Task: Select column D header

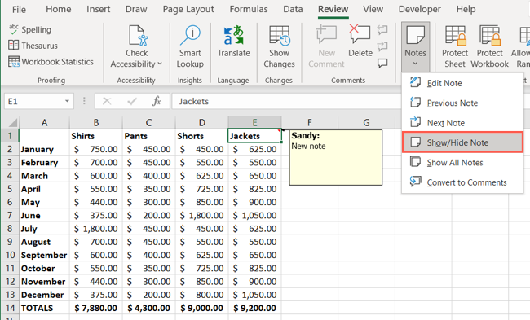Action: [201, 122]
